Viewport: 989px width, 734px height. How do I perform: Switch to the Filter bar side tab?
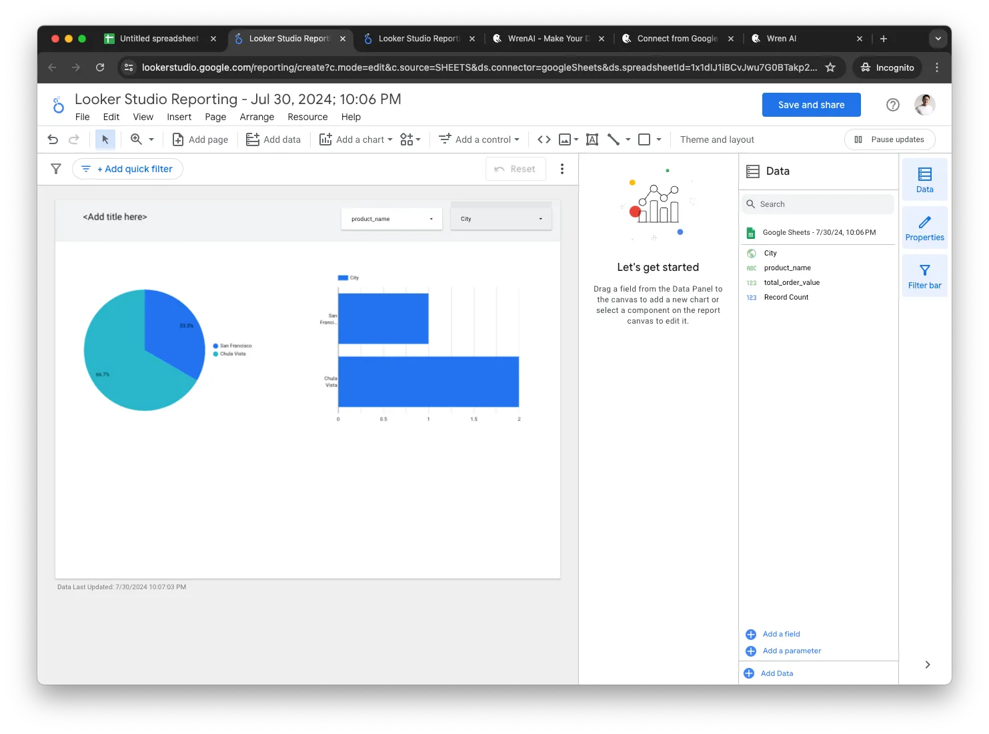925,276
